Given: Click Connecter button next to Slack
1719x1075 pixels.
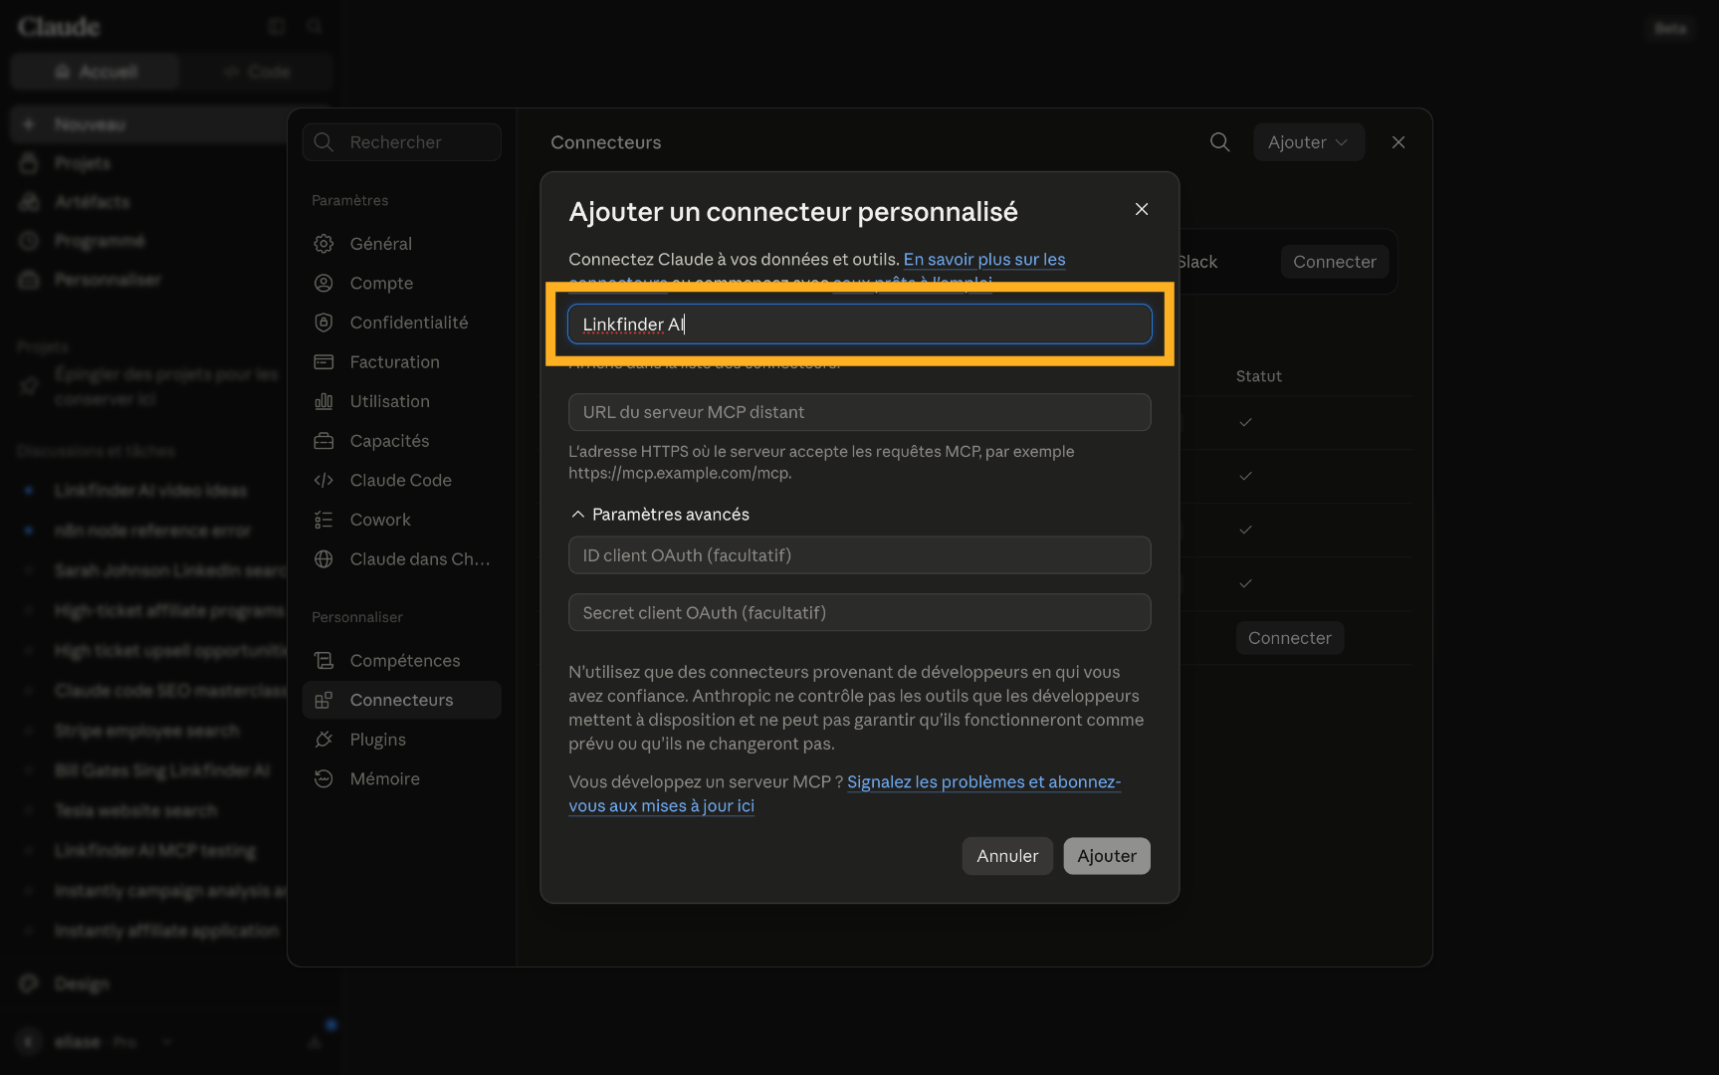Looking at the screenshot, I should click(1334, 262).
